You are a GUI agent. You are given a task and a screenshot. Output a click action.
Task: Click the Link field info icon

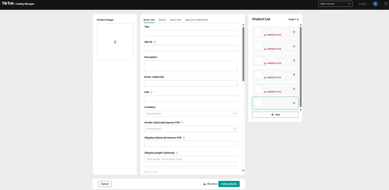pos(152,92)
